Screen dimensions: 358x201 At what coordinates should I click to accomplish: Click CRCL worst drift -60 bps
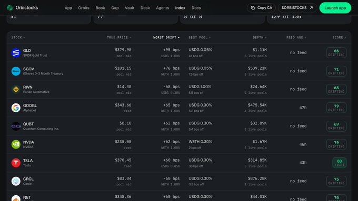[x=171, y=178]
